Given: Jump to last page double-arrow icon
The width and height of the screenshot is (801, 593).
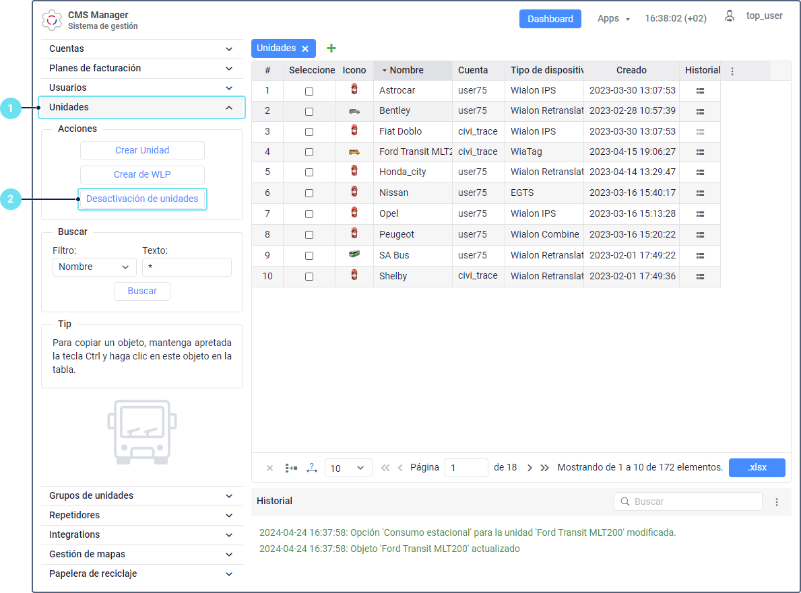Looking at the screenshot, I should pos(544,468).
